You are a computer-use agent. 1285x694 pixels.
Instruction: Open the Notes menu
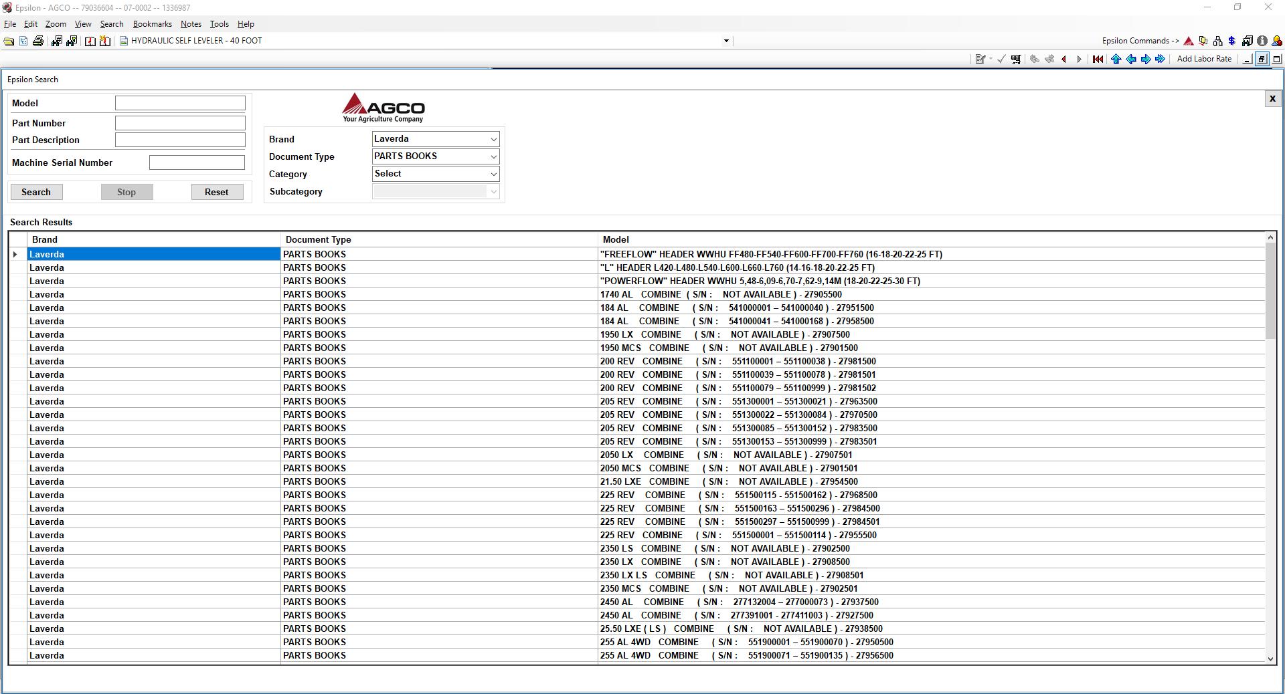[x=191, y=24]
